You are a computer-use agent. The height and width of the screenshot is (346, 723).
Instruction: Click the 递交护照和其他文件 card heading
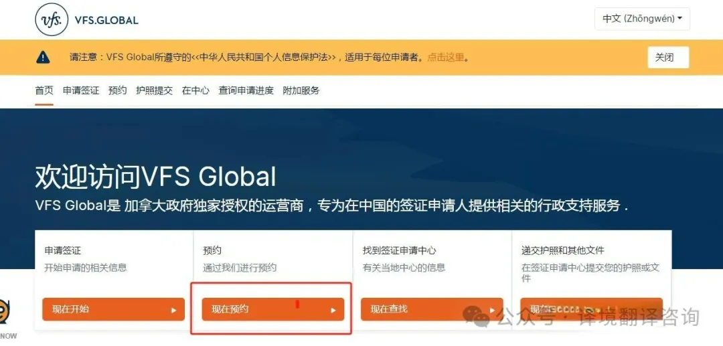562,250
